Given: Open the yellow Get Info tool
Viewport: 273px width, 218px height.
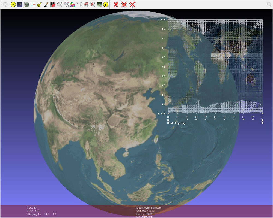Looking at the screenshot, I should tap(106, 5).
